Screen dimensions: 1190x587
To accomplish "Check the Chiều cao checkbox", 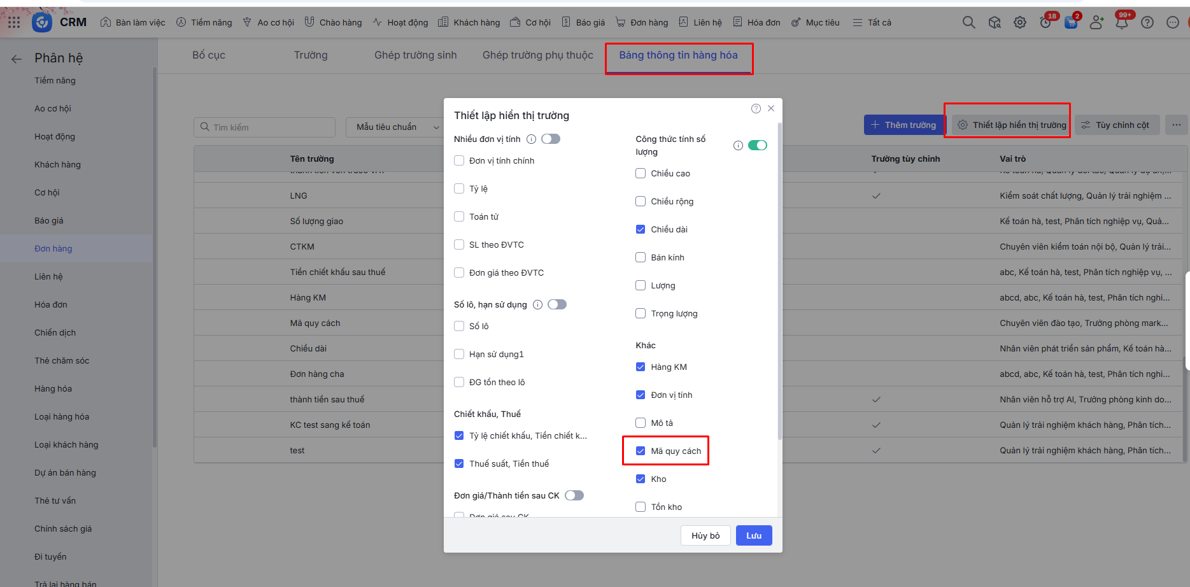I will (x=641, y=173).
